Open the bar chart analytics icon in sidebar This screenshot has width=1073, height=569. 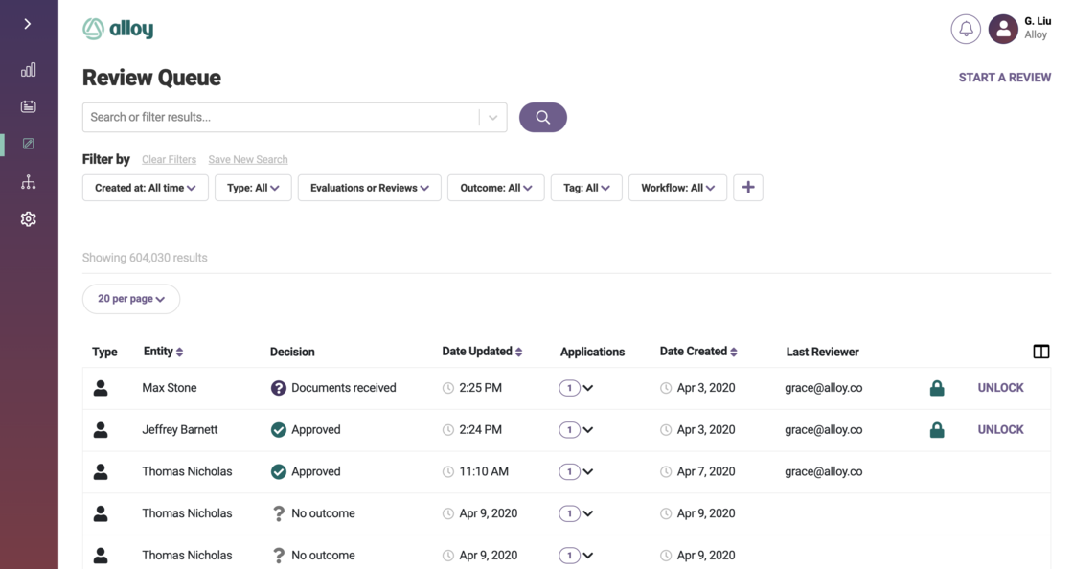click(29, 70)
